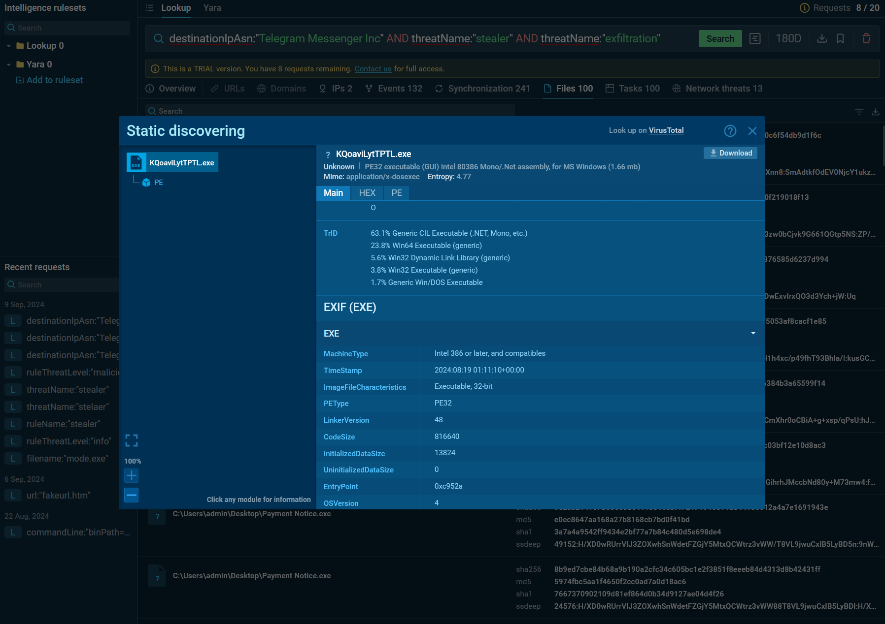This screenshot has height=624, width=885.
Task: Click the bookmark icon beside search bar
Action: [x=841, y=38]
